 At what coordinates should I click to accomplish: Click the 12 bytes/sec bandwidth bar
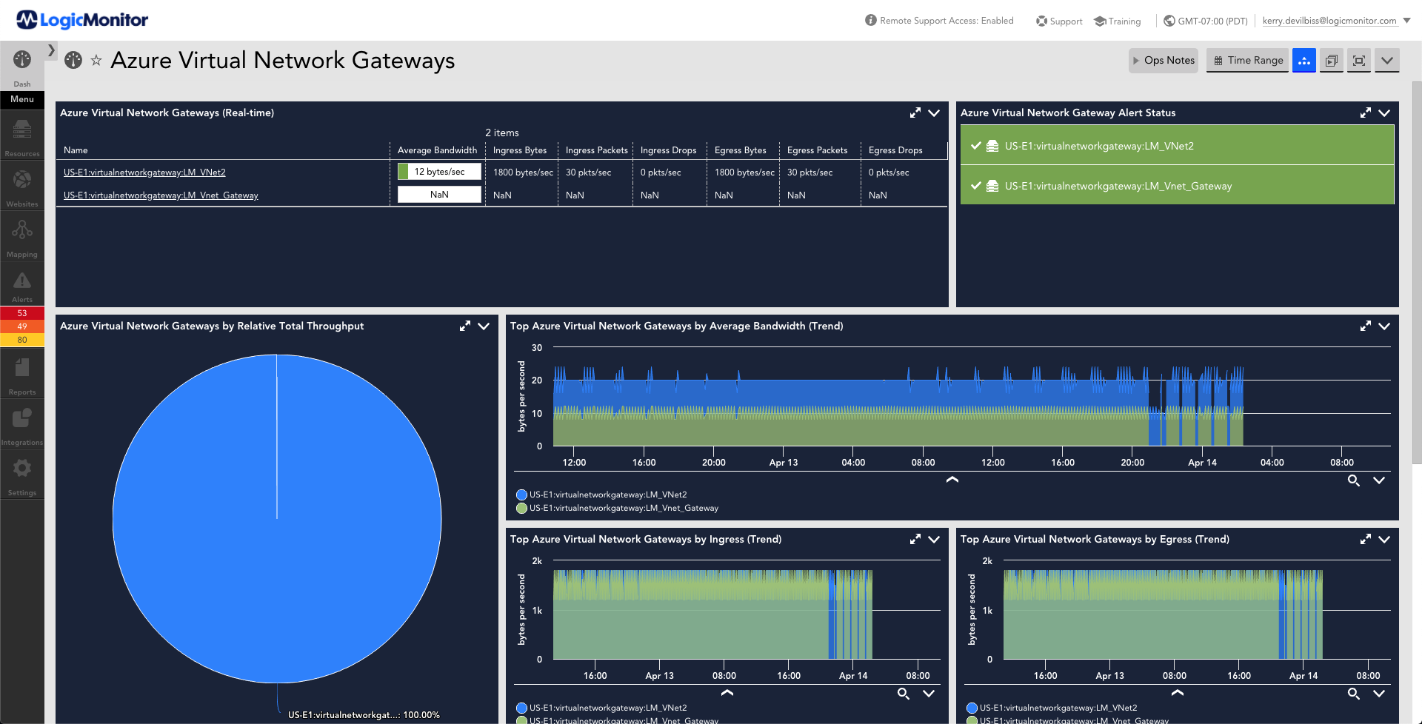pyautogui.click(x=439, y=172)
